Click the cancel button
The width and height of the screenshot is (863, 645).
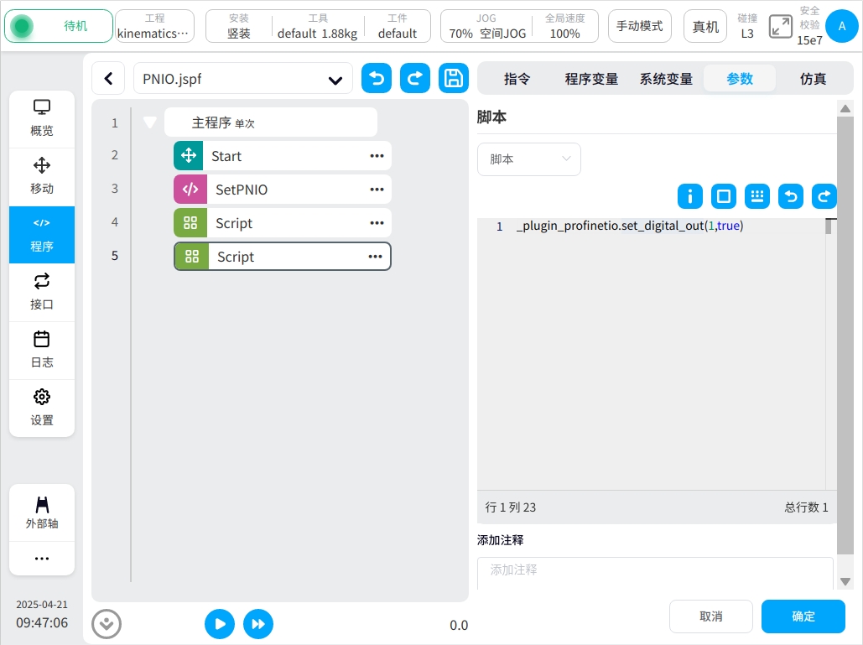tap(710, 616)
